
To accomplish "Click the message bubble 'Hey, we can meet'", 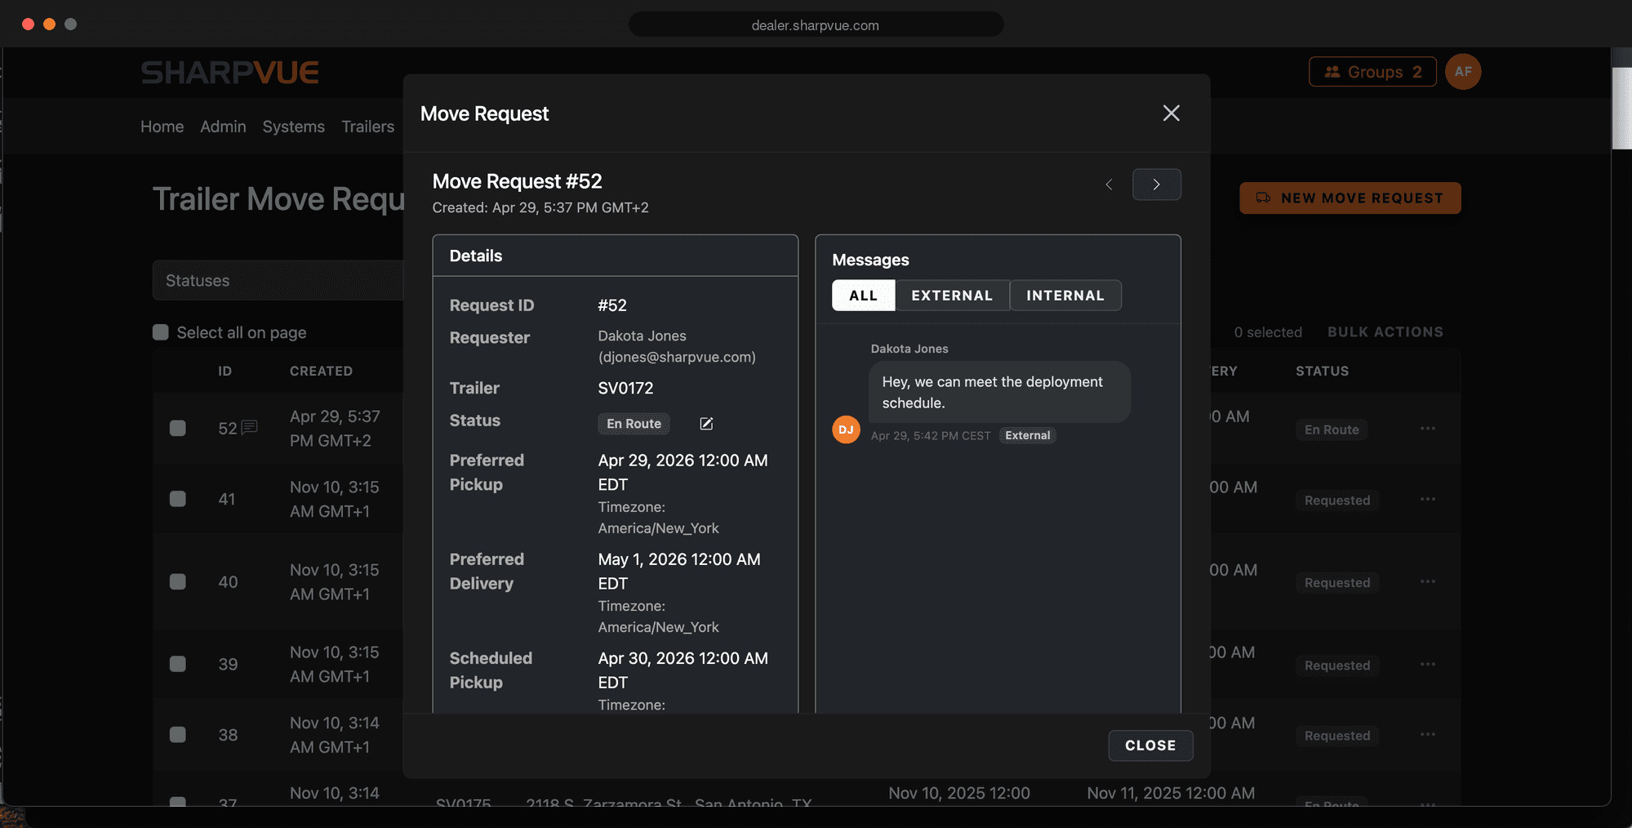I will [999, 392].
